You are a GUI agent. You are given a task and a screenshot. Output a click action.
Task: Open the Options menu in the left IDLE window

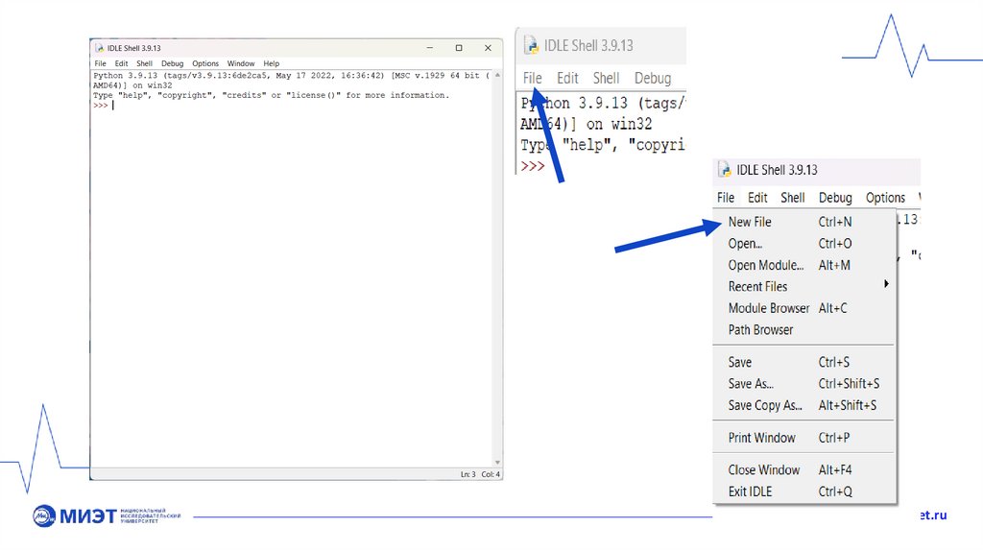(x=205, y=63)
